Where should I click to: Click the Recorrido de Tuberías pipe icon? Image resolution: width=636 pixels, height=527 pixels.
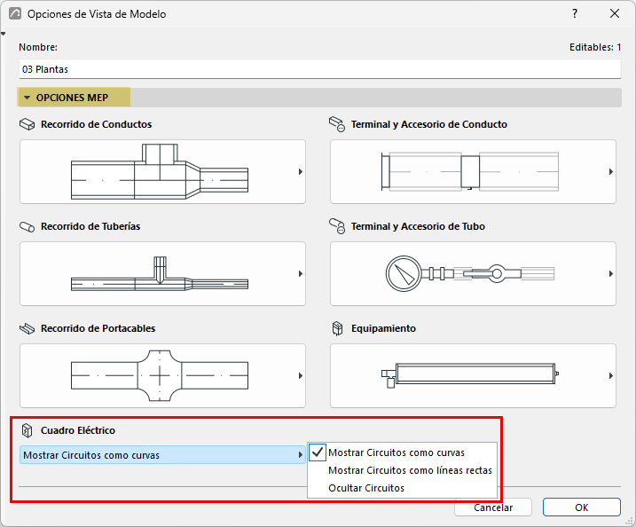[27, 227]
